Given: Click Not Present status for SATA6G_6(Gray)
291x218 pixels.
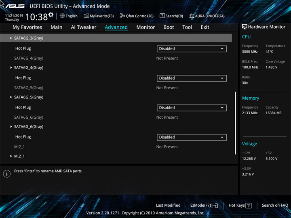Looking at the screenshot, I should (x=167, y=117).
